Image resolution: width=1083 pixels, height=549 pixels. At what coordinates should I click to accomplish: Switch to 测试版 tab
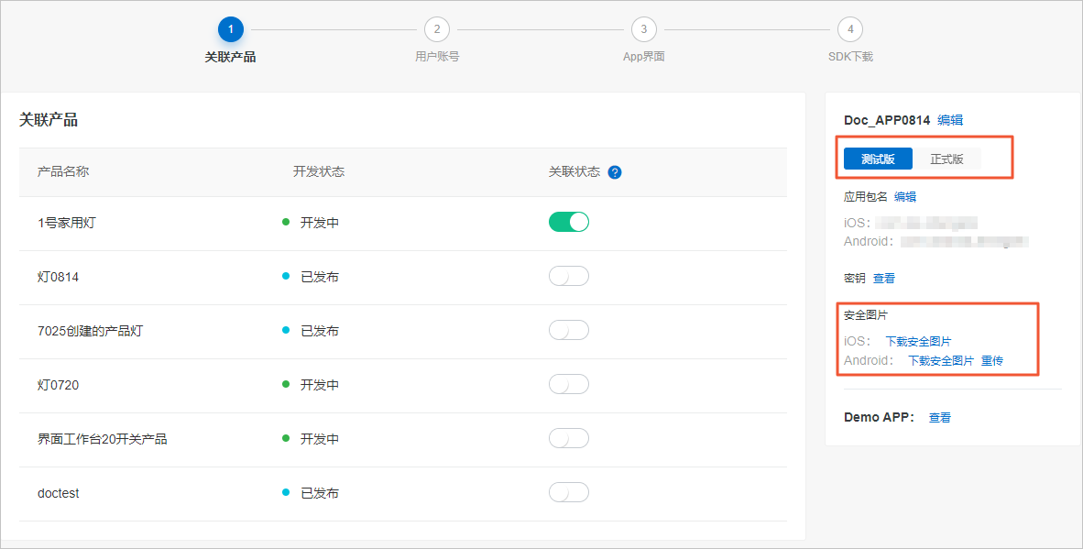878,159
